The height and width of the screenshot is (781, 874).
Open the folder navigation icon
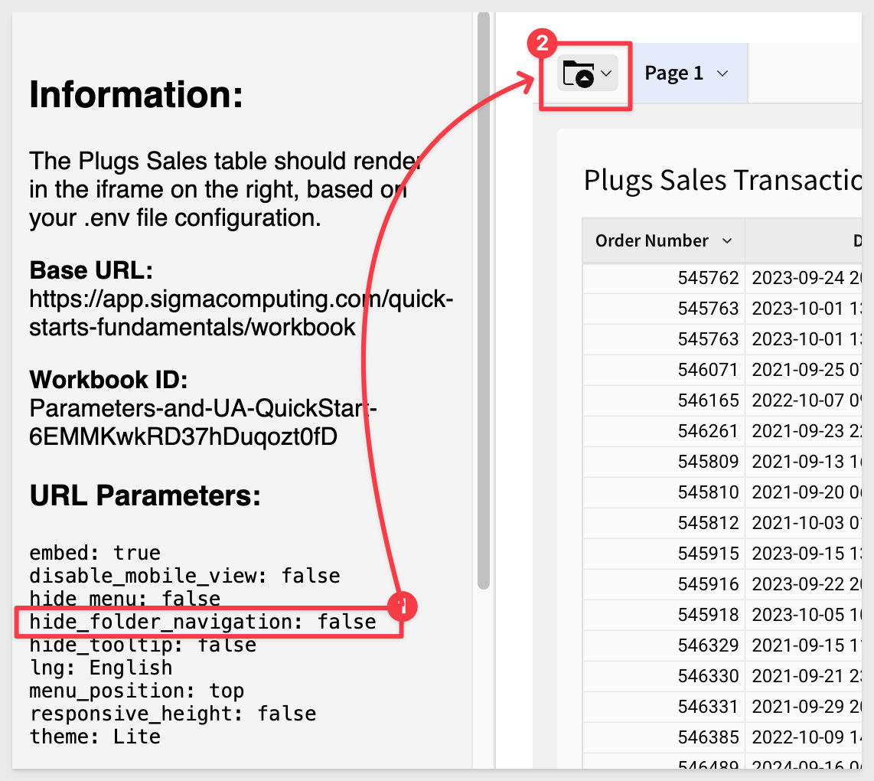click(x=579, y=74)
